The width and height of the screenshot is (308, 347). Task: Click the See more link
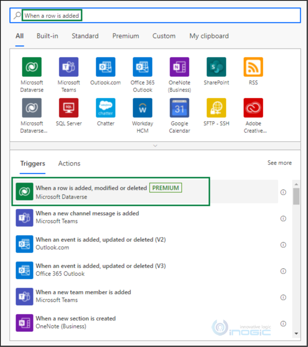[x=279, y=163]
